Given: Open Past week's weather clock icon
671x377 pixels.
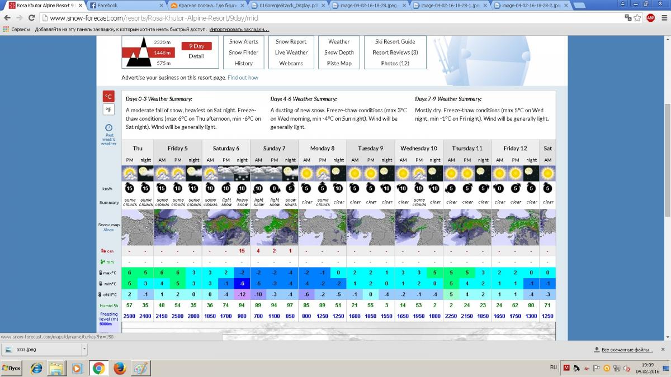Looking at the screenshot, I should pyautogui.click(x=108, y=127).
